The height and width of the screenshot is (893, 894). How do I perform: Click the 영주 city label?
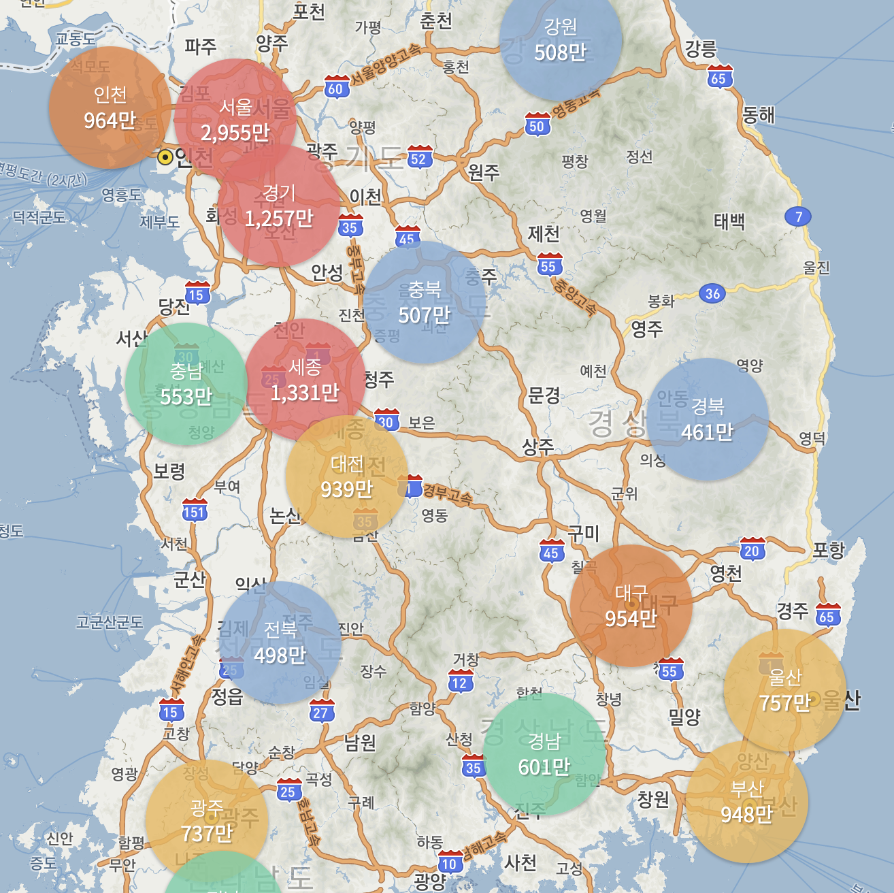point(647,329)
